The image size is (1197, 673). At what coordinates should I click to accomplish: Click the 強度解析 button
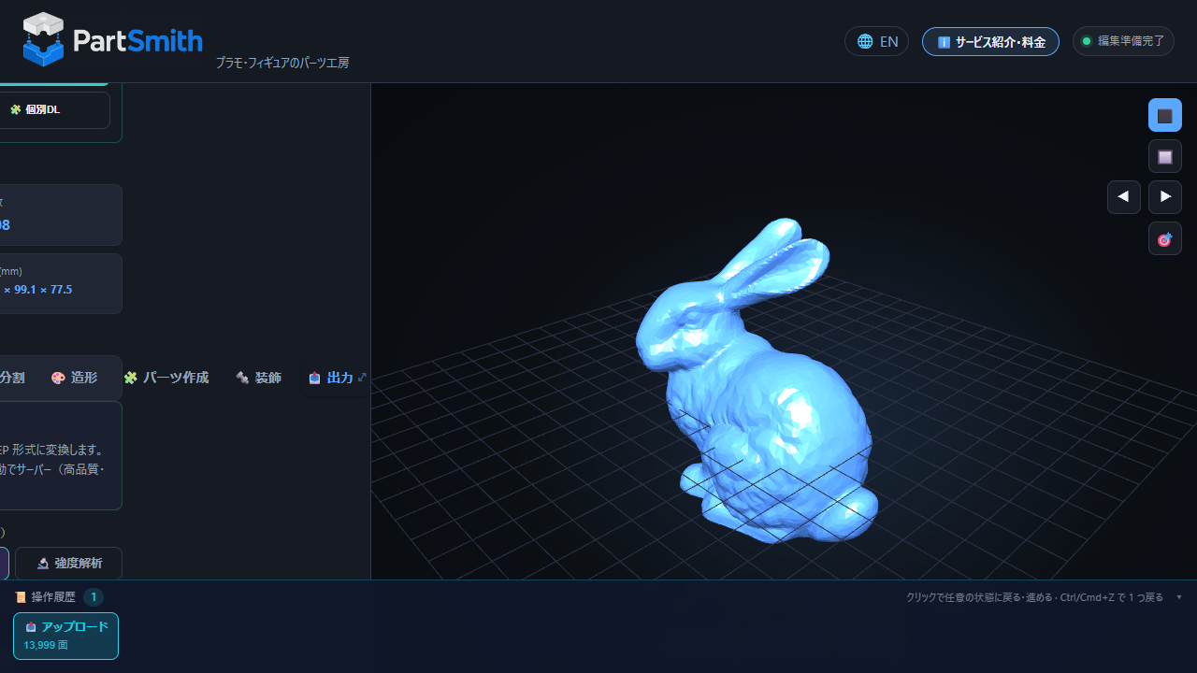(x=69, y=563)
